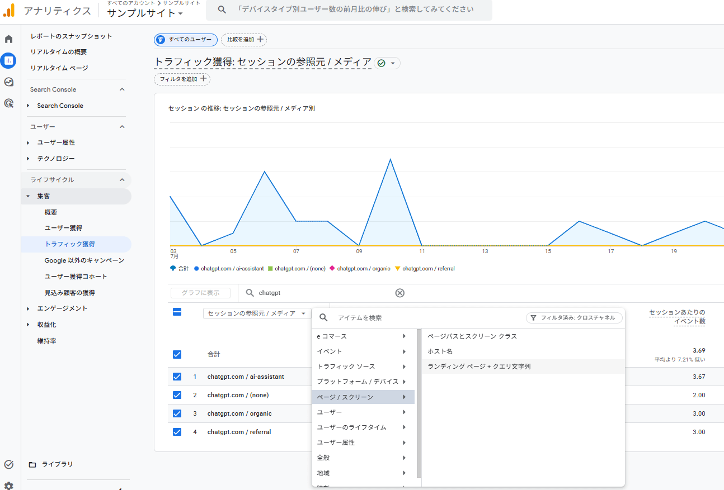Expand the エンゲージメント tree item
Screen dimensions: 724x490
coord(29,308)
